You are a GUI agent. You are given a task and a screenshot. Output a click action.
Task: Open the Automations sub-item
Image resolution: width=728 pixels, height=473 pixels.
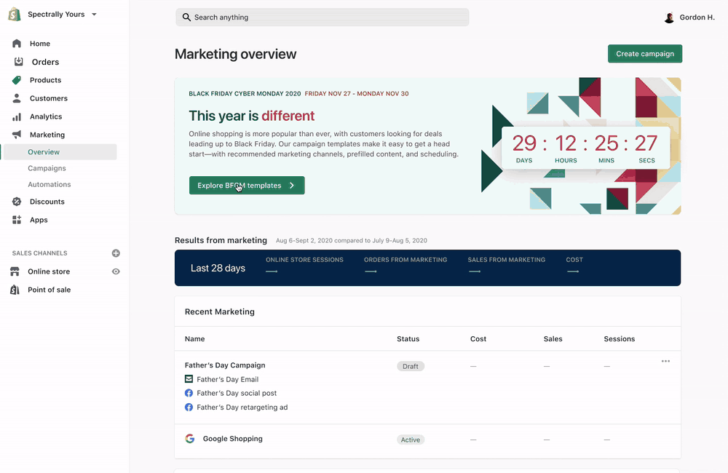click(50, 184)
